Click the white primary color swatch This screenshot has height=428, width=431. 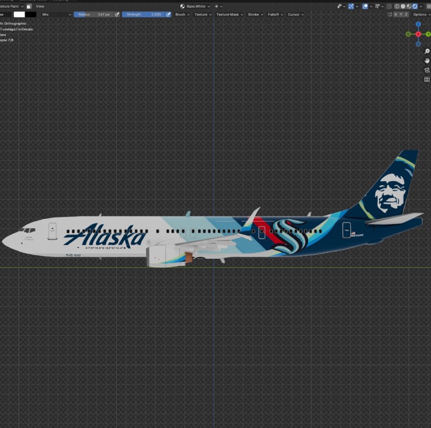19,14
